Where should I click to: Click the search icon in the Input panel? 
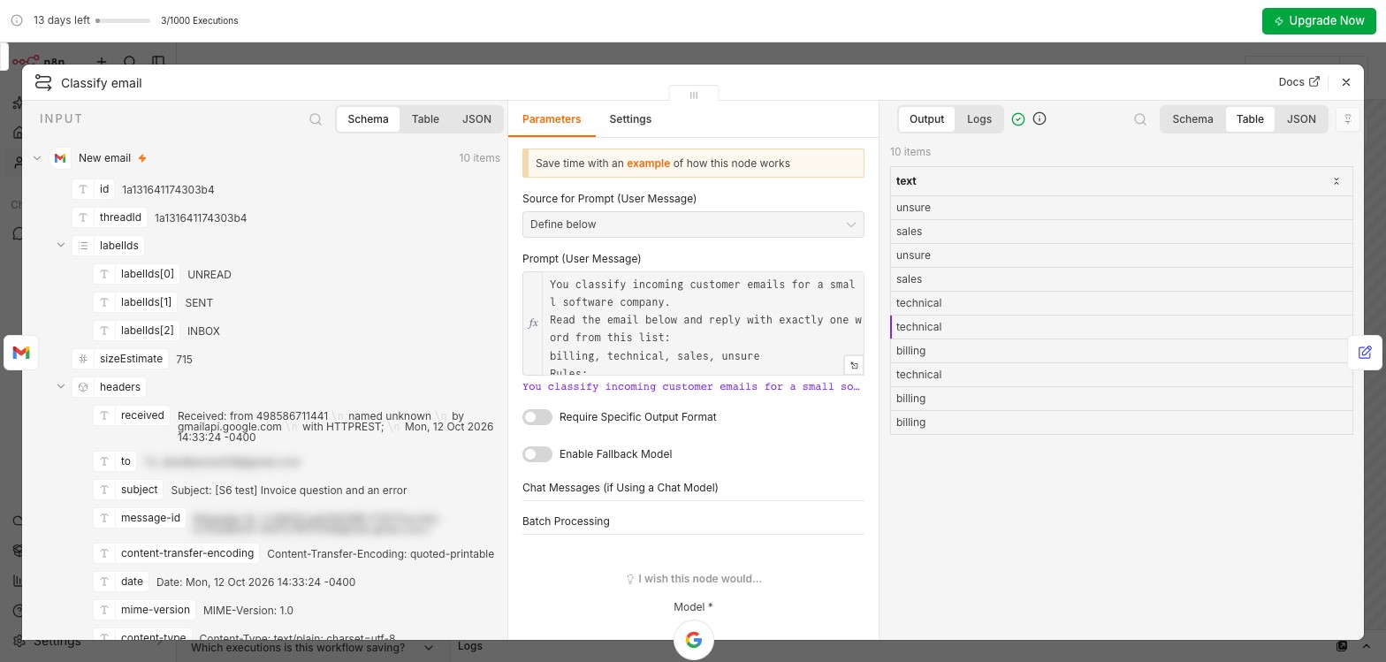(316, 119)
